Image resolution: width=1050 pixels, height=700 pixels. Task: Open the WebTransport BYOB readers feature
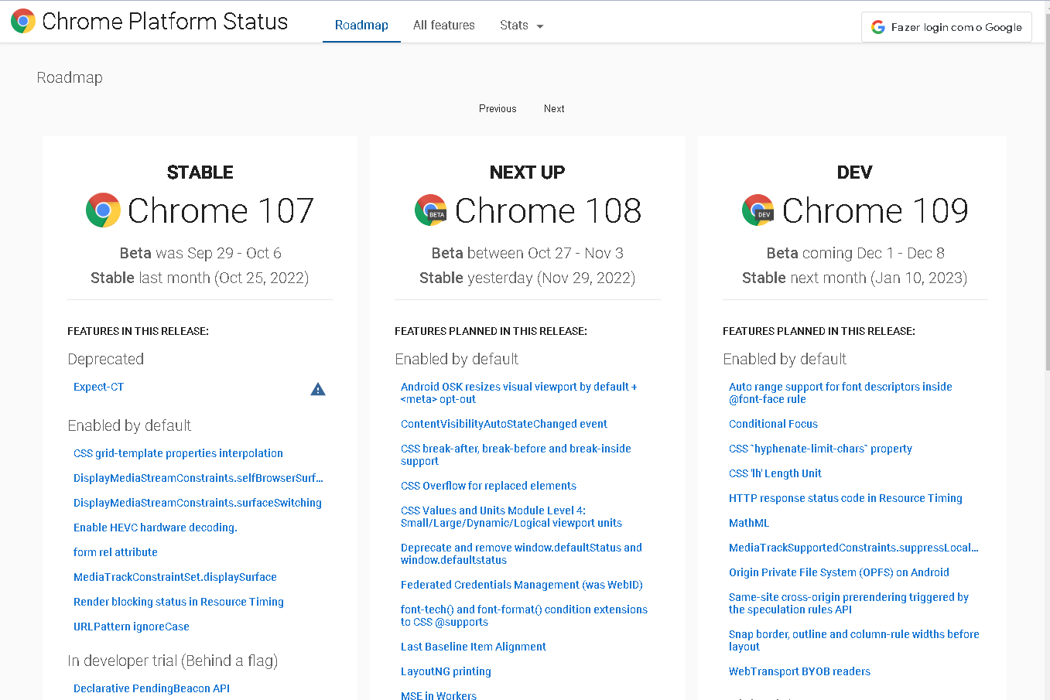point(799,671)
